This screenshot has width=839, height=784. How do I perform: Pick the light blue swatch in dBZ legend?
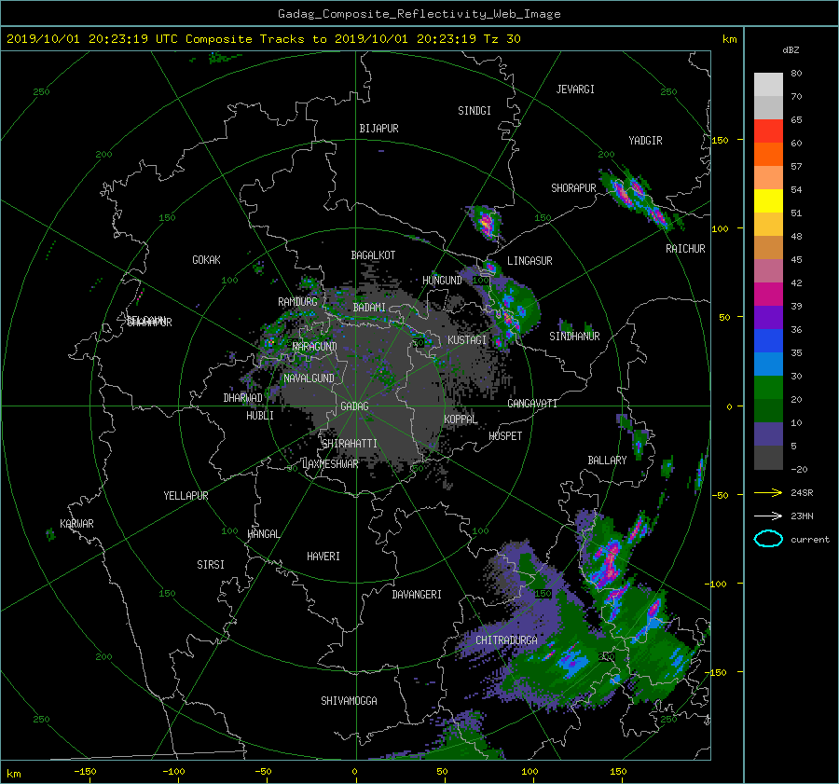[x=768, y=364]
